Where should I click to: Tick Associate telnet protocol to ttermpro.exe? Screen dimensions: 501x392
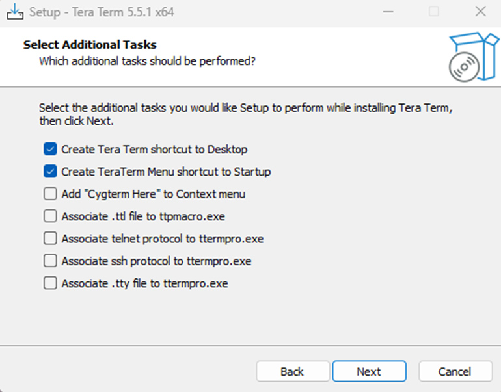(x=50, y=239)
